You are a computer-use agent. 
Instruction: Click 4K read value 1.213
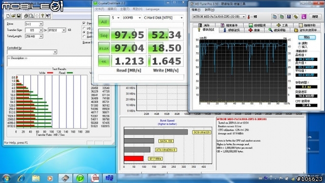[128, 61]
